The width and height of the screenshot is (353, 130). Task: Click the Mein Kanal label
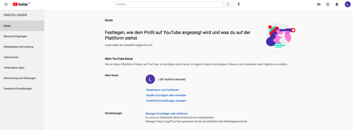pyautogui.click(x=111, y=75)
